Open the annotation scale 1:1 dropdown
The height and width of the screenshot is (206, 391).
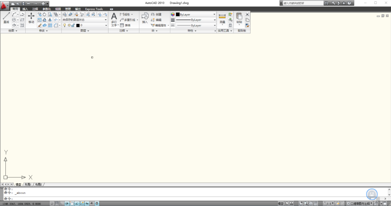pyautogui.click(x=328, y=203)
